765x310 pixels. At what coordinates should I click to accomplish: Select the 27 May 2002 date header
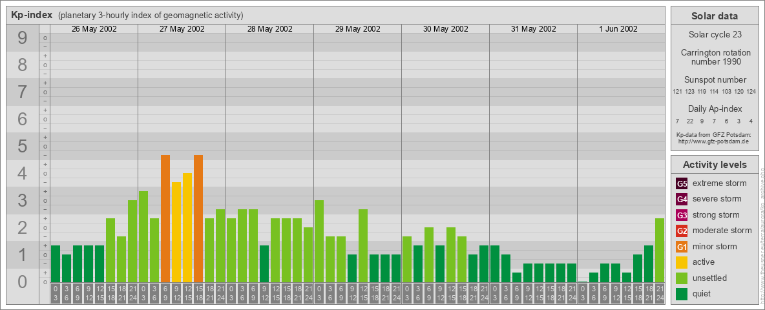pyautogui.click(x=182, y=29)
